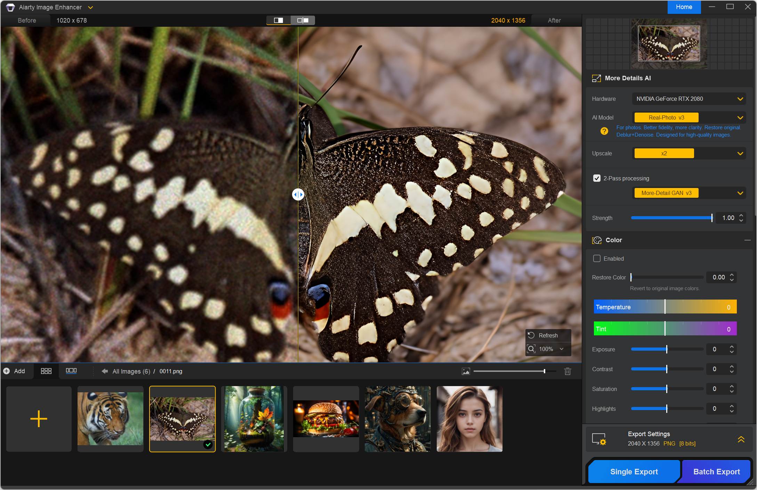Image resolution: width=757 pixels, height=490 pixels.
Task: Click the AI Model help question icon
Action: pos(604,131)
